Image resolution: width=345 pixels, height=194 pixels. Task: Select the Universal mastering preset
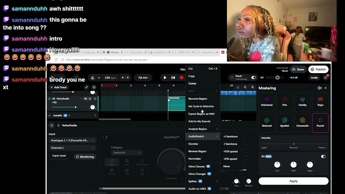click(267, 102)
